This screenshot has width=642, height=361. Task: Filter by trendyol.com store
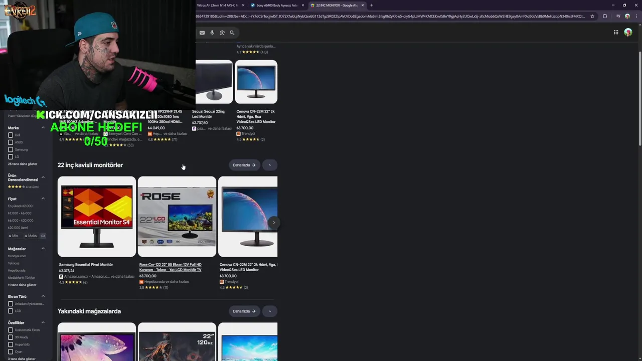pos(17,256)
